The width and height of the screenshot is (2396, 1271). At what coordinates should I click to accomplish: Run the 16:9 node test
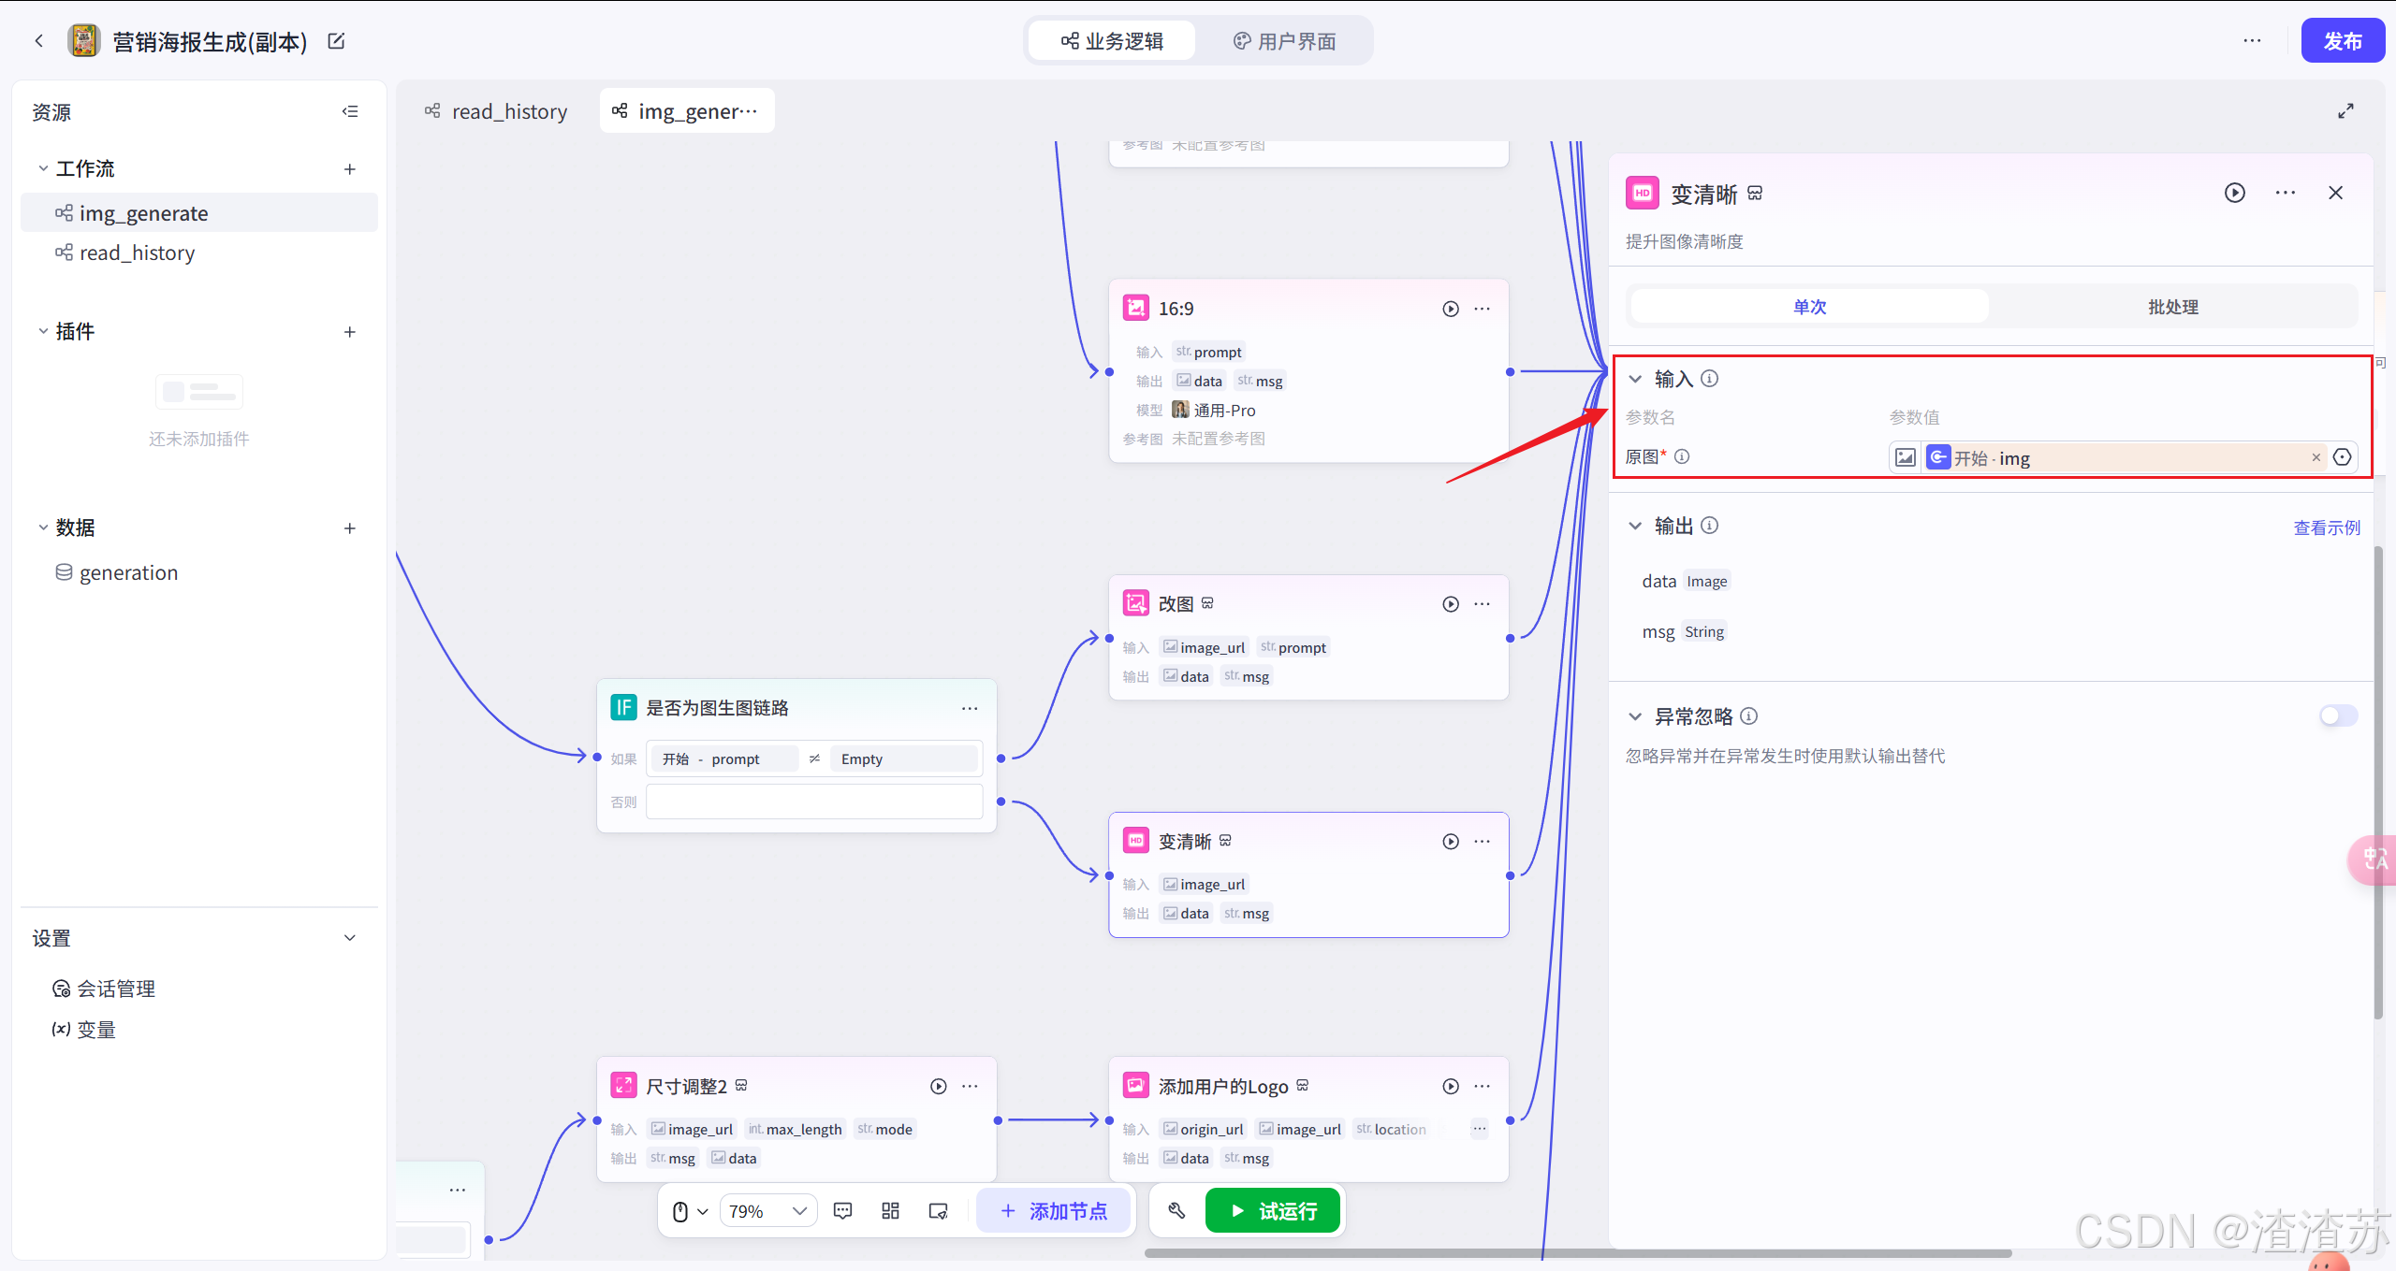(1450, 309)
